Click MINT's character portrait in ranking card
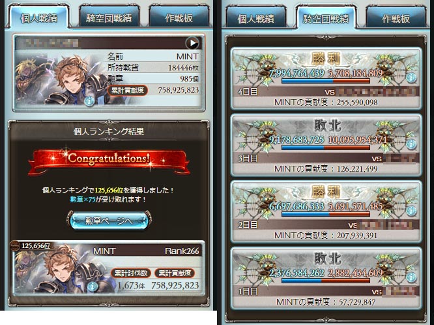 tap(64, 269)
